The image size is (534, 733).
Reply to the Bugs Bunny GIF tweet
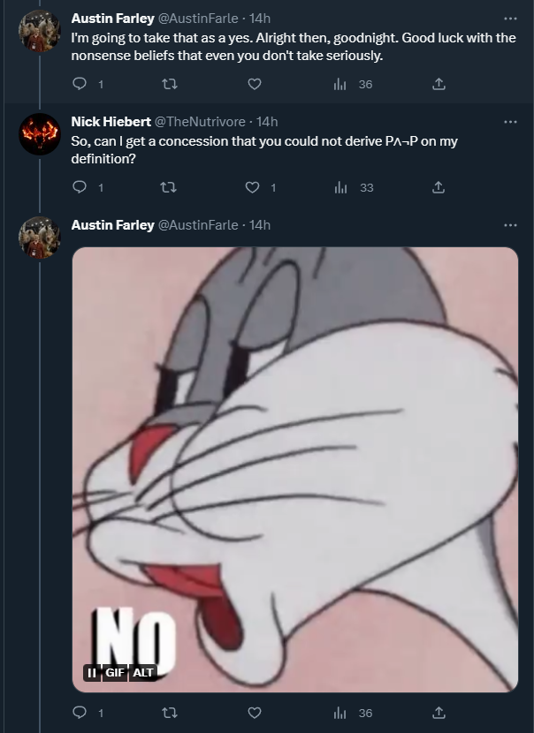pyautogui.click(x=80, y=713)
